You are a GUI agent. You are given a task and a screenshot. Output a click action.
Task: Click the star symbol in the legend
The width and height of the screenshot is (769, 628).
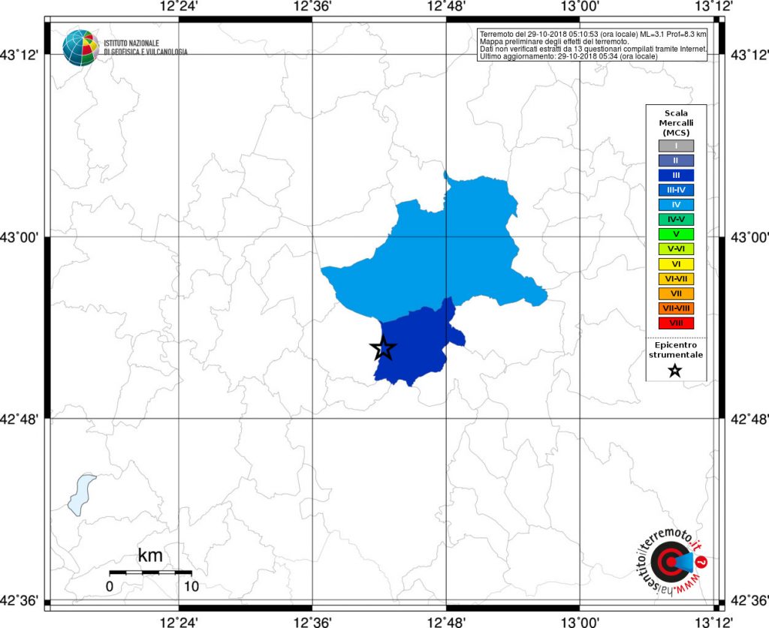coord(675,370)
